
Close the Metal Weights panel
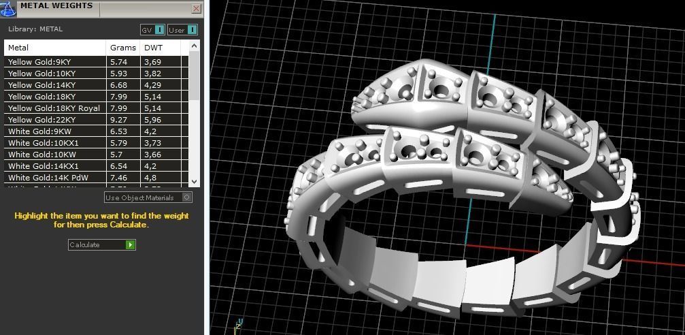click(x=197, y=8)
